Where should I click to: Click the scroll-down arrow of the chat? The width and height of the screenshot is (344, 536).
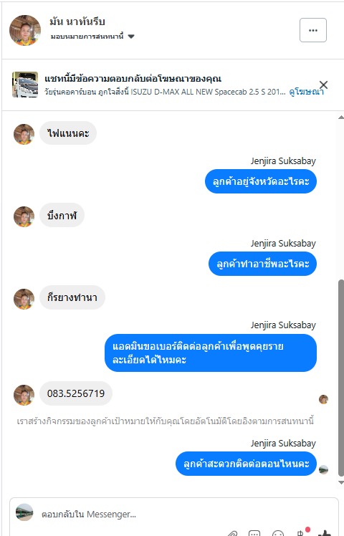pos(340,482)
